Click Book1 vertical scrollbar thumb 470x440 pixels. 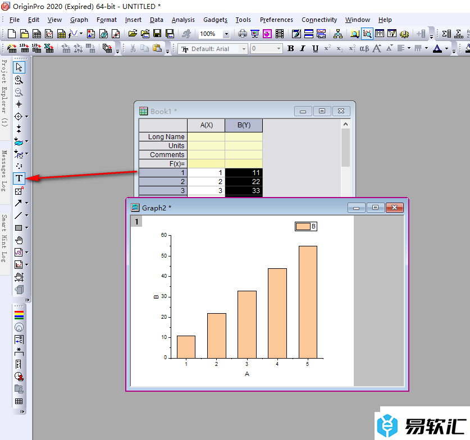pyautogui.click(x=345, y=148)
